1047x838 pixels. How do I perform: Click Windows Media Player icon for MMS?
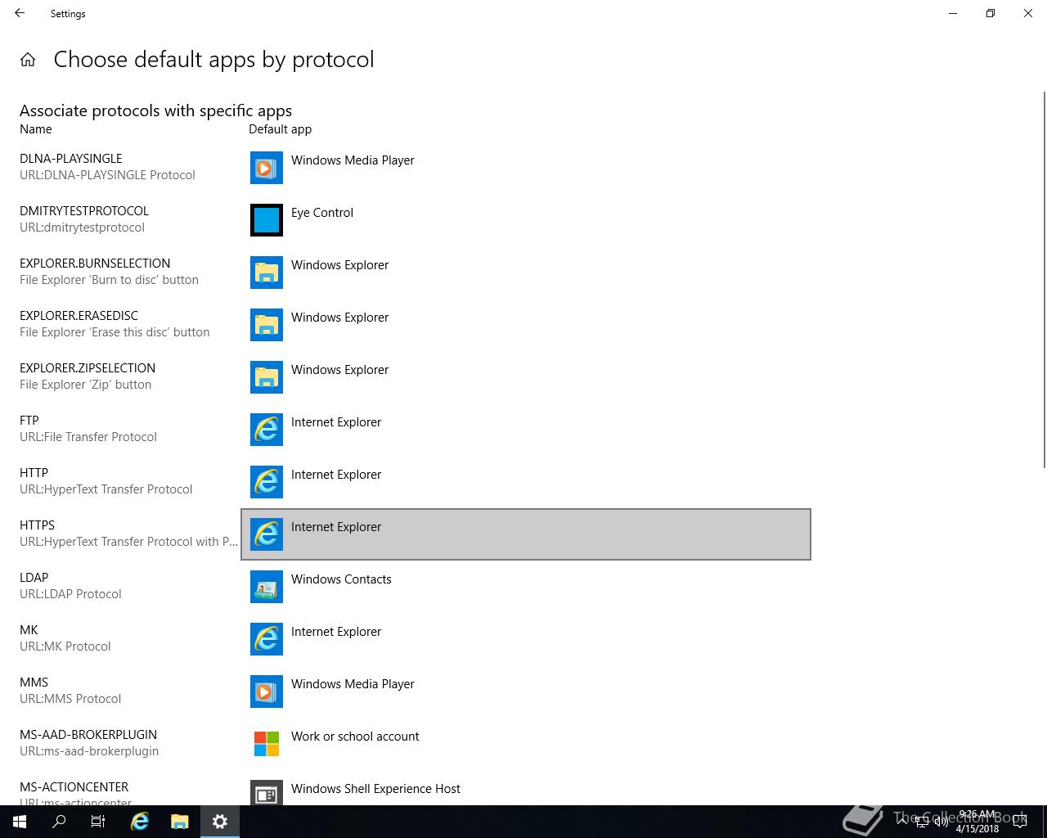coord(267,692)
